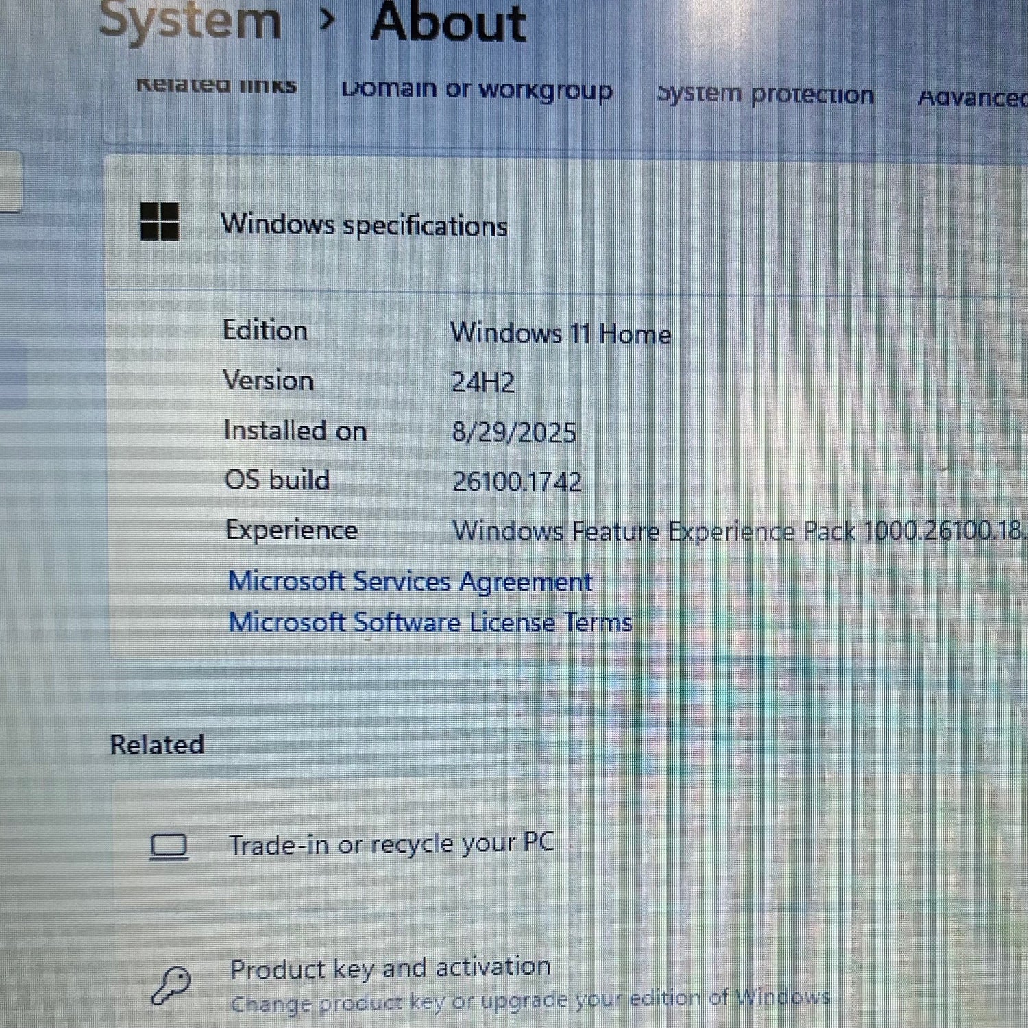
Task: Open Microsoft Software License Terms
Action: [x=430, y=622]
